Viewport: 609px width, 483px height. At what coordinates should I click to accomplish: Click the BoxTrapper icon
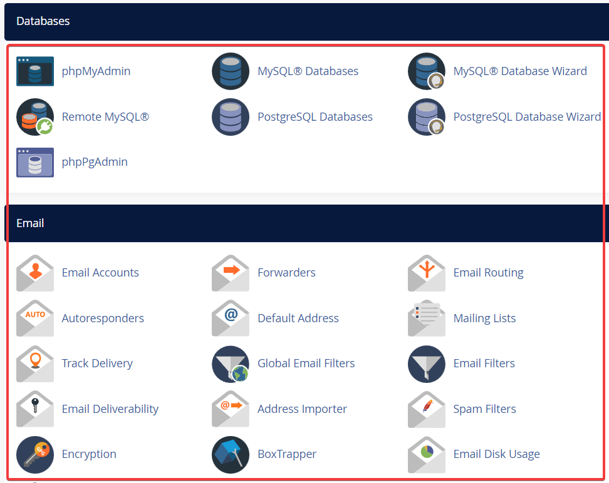tap(231, 454)
